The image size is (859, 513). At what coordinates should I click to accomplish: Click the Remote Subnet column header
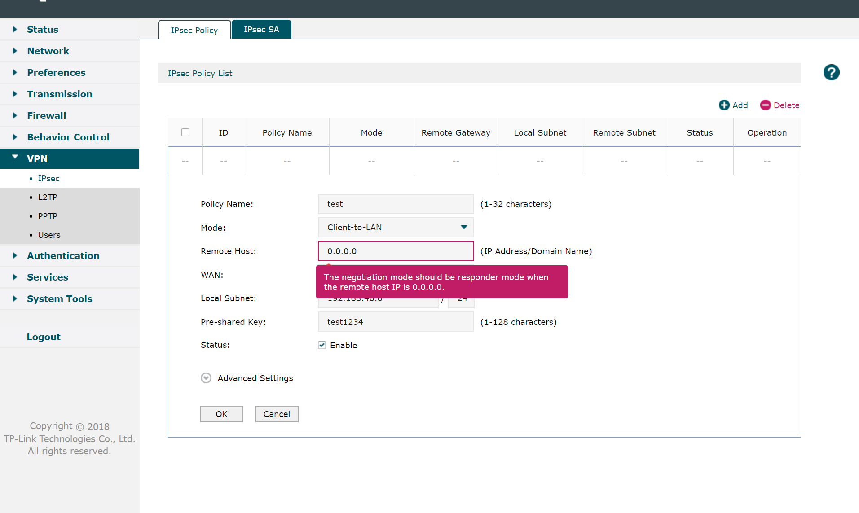624,132
